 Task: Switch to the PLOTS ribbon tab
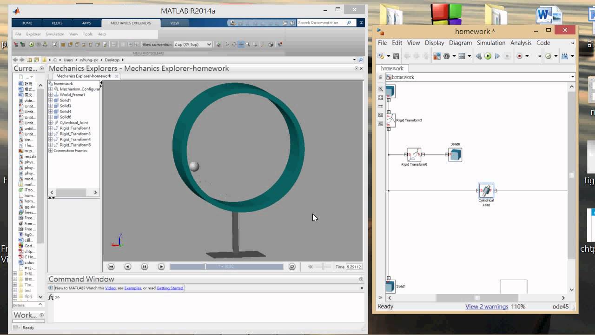pyautogui.click(x=57, y=23)
